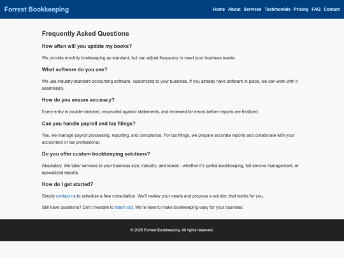Go to the About page
Screen dimensions: 344x258
click(x=234, y=10)
